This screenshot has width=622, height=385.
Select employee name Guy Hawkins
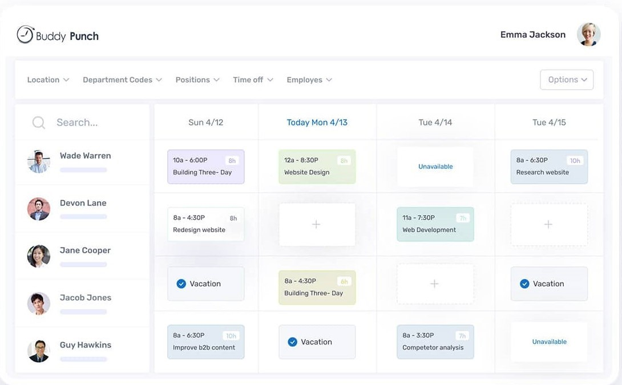point(85,345)
